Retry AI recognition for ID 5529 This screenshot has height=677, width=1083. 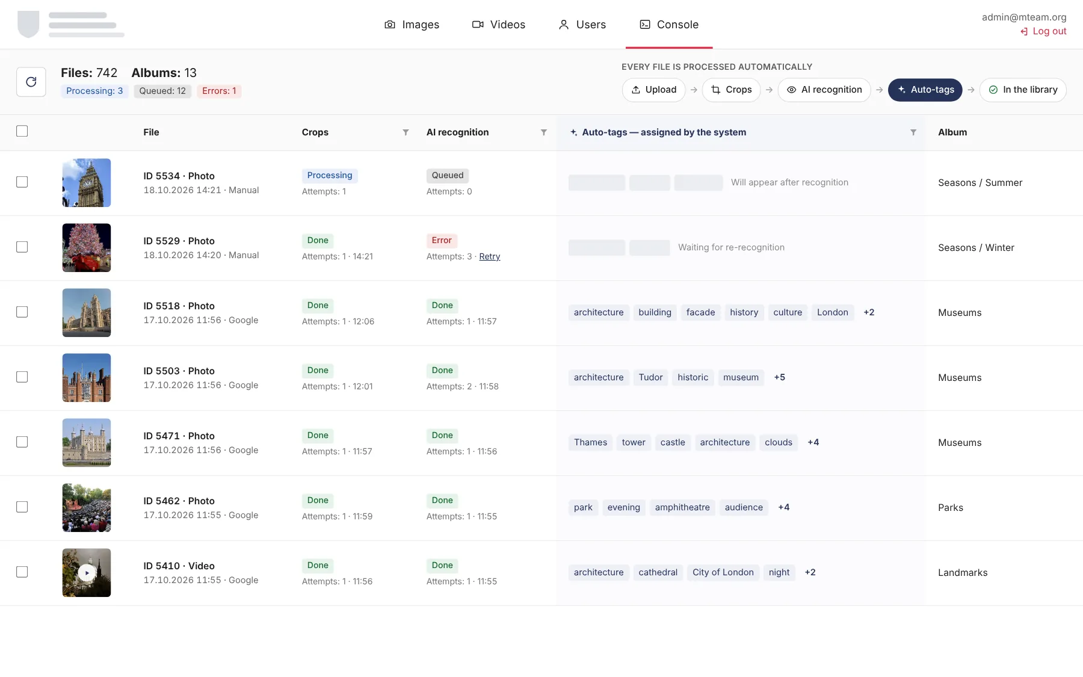490,256
